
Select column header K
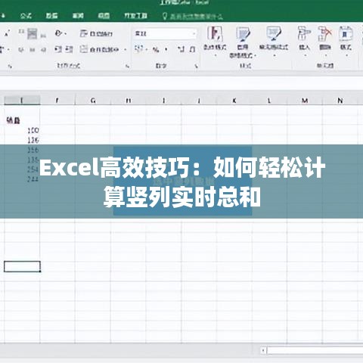tap(234, 101)
